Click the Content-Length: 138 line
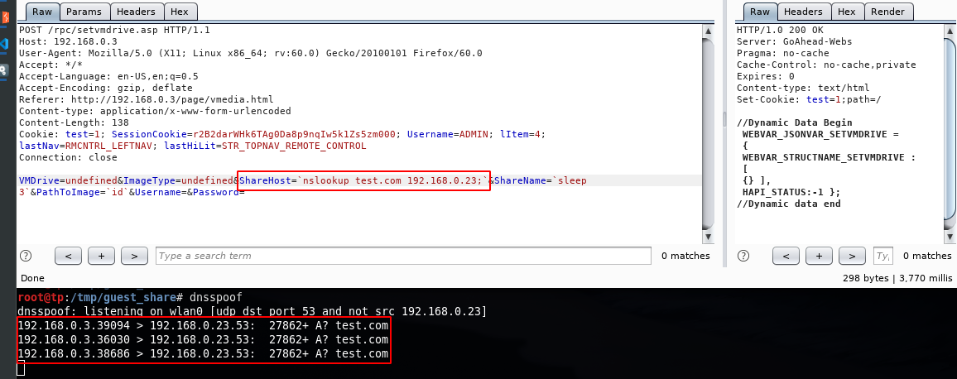Image resolution: width=957 pixels, height=379 pixels. (74, 122)
